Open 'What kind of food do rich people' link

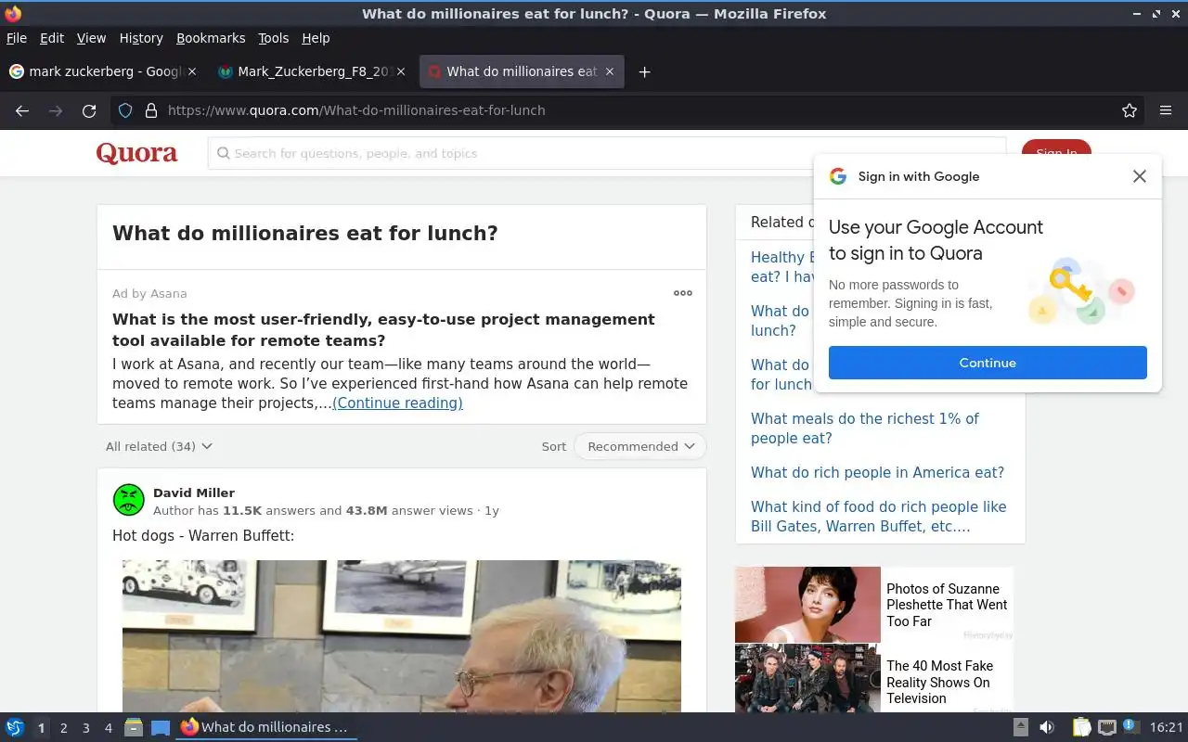[878, 517]
